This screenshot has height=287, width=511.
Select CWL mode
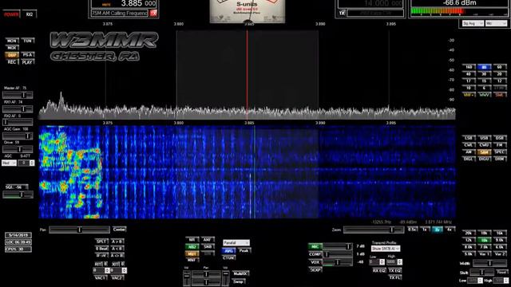469,145
